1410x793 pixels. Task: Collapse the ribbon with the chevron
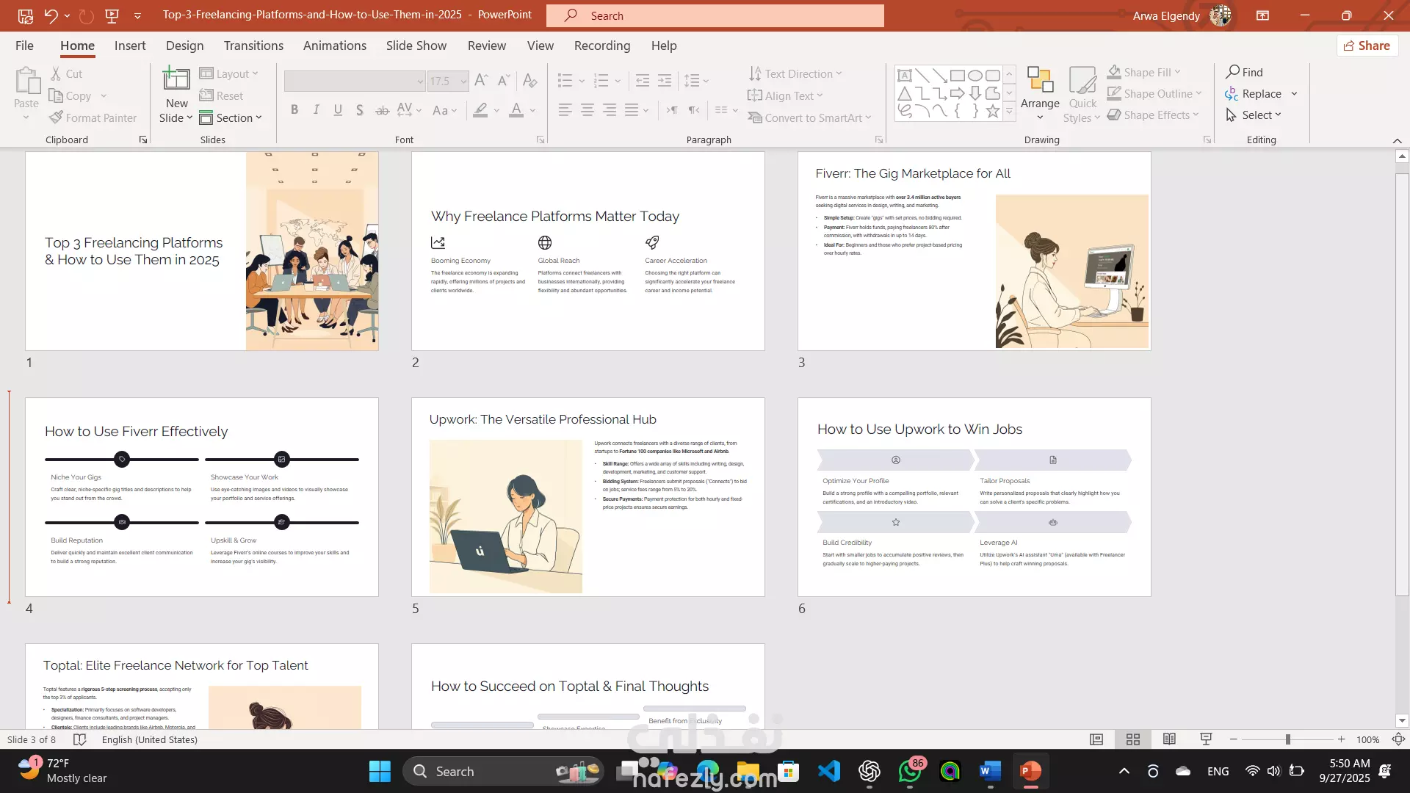tap(1397, 140)
